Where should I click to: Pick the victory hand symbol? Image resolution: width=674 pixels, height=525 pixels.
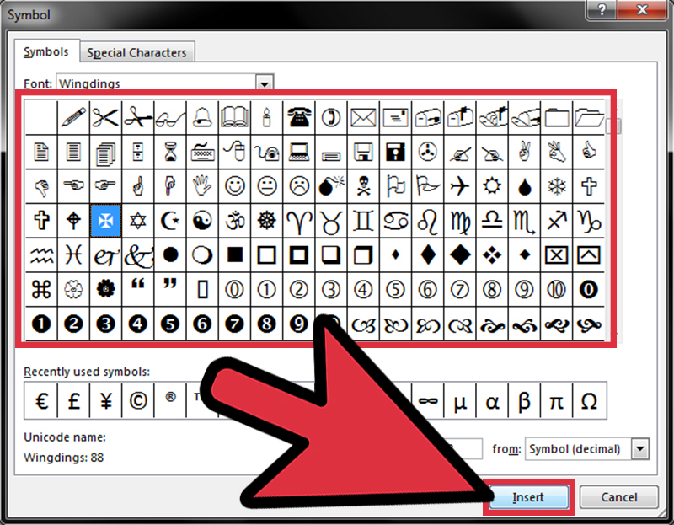pos(525,152)
